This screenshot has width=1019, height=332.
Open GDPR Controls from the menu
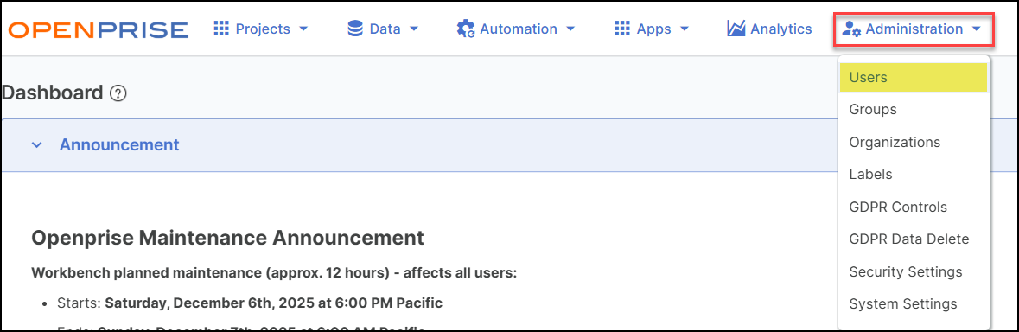click(914, 207)
